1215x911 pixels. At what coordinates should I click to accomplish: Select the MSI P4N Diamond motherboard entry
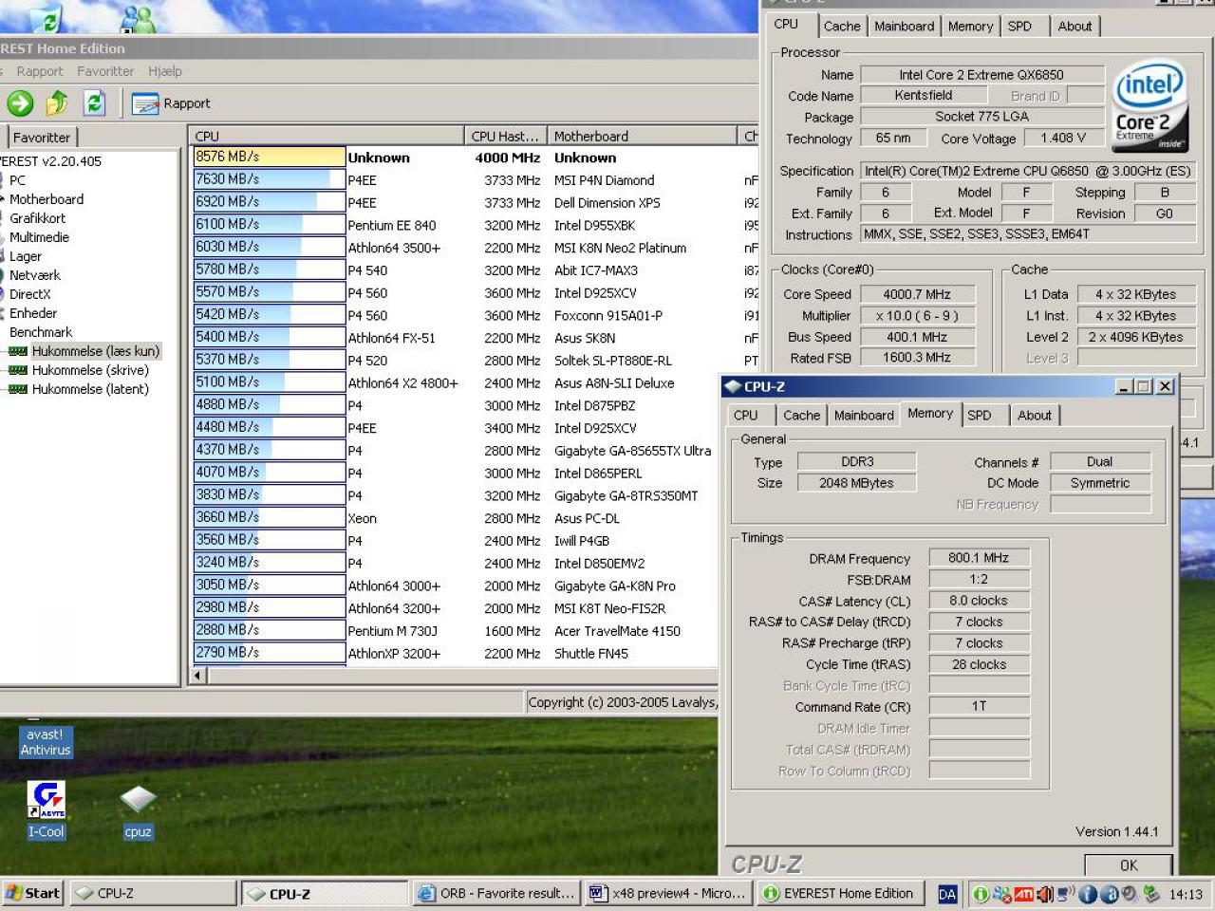pyautogui.click(x=604, y=180)
